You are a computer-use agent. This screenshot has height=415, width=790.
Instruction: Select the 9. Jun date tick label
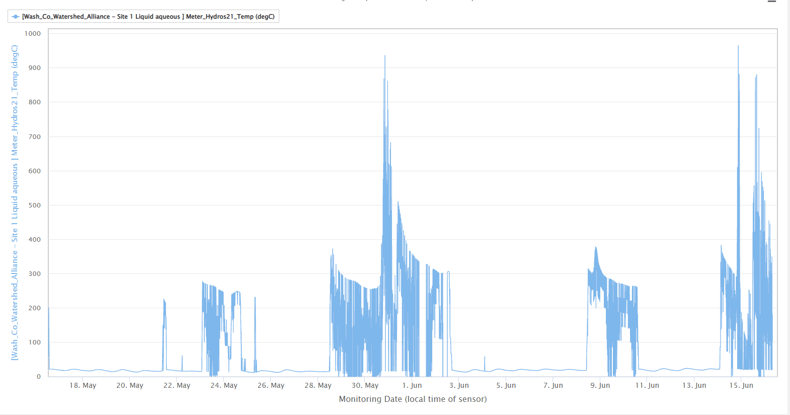[x=600, y=385]
